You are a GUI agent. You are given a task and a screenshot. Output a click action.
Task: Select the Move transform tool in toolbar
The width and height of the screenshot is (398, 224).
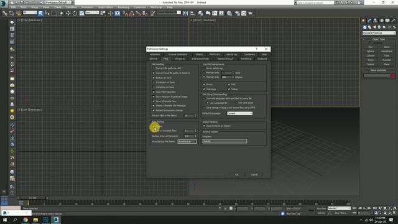(68, 13)
